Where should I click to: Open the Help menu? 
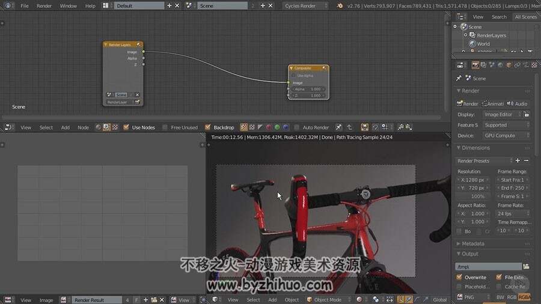coord(90,6)
